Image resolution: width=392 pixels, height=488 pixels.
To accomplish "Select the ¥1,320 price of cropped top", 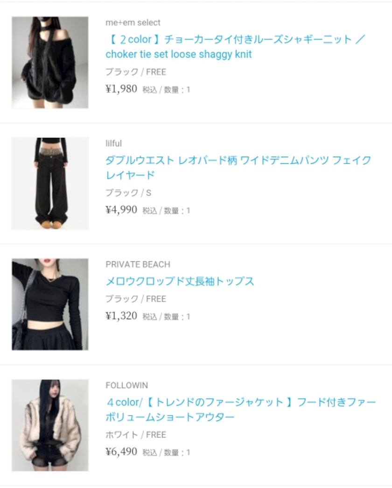I will click(121, 316).
